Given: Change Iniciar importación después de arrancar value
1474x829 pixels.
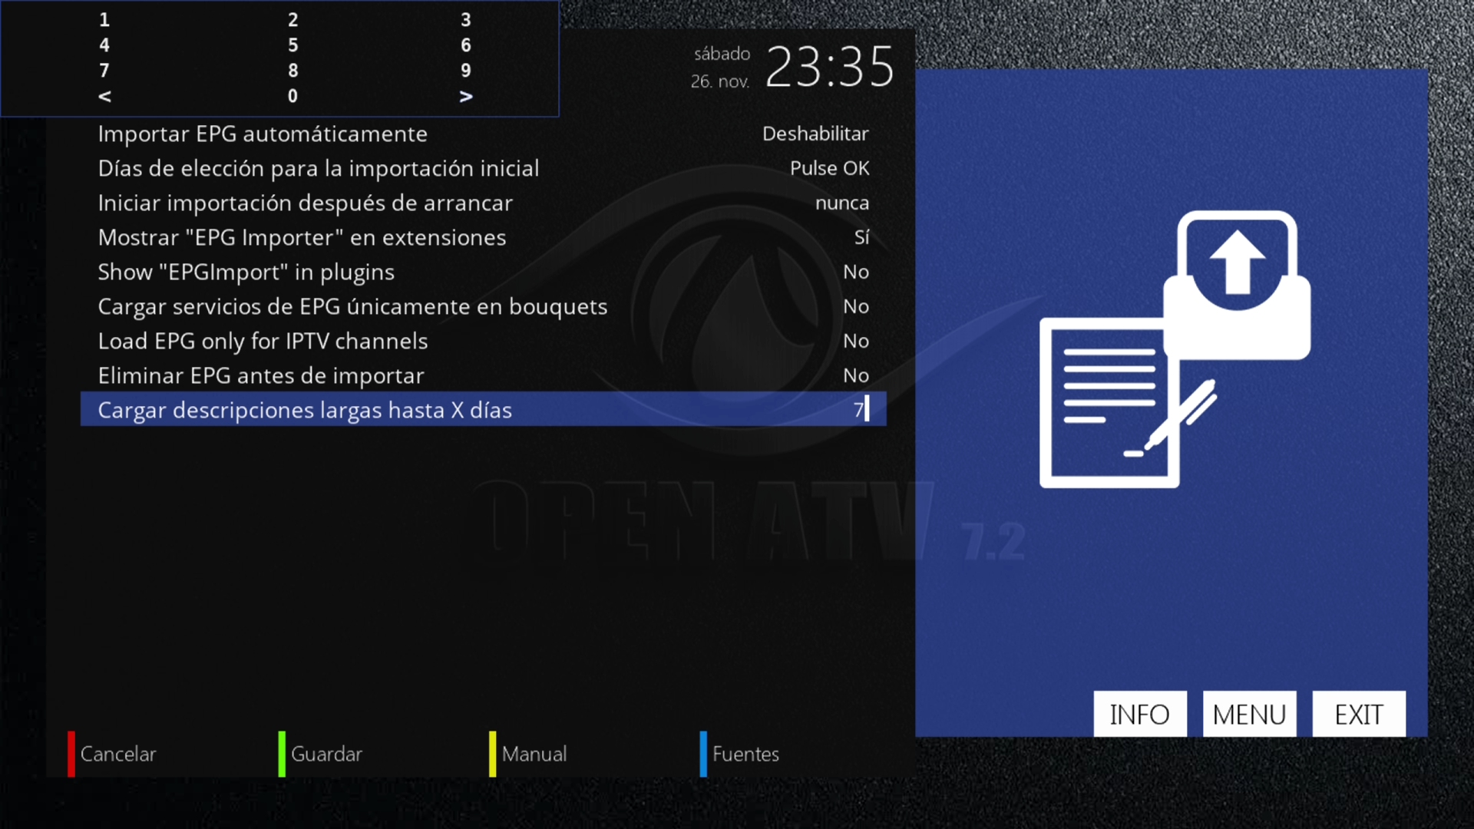Looking at the screenshot, I should pos(841,203).
